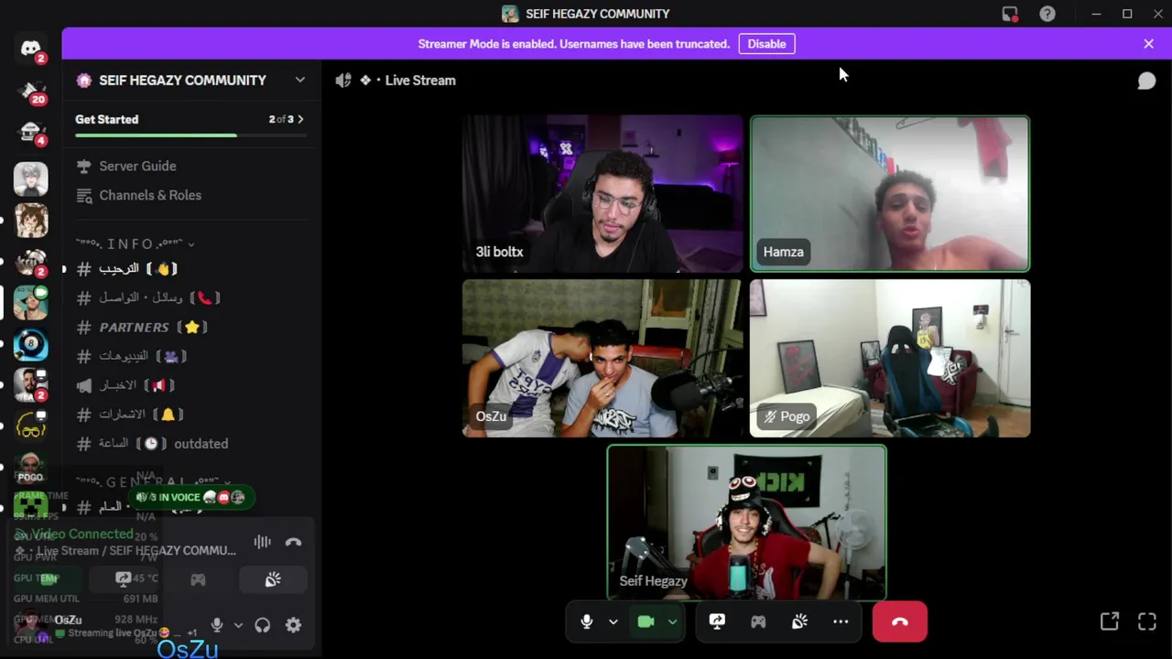This screenshot has width=1172, height=659.
Task: Enter full screen mode
Action: pos(1147,621)
